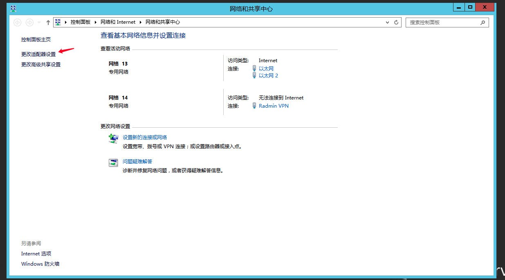Viewport: 505px width, 280px height.
Task: Go up one level with up arrow
Action: tap(48, 23)
